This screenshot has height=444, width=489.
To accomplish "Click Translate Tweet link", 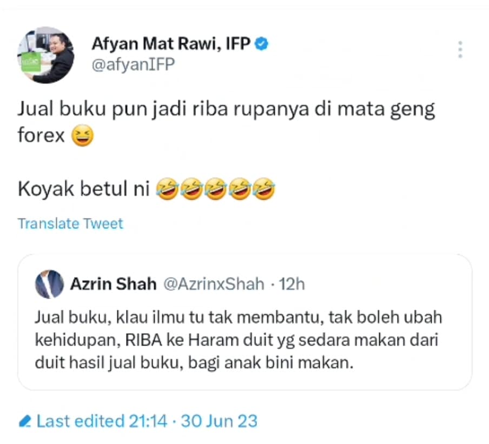I will pos(70,223).
